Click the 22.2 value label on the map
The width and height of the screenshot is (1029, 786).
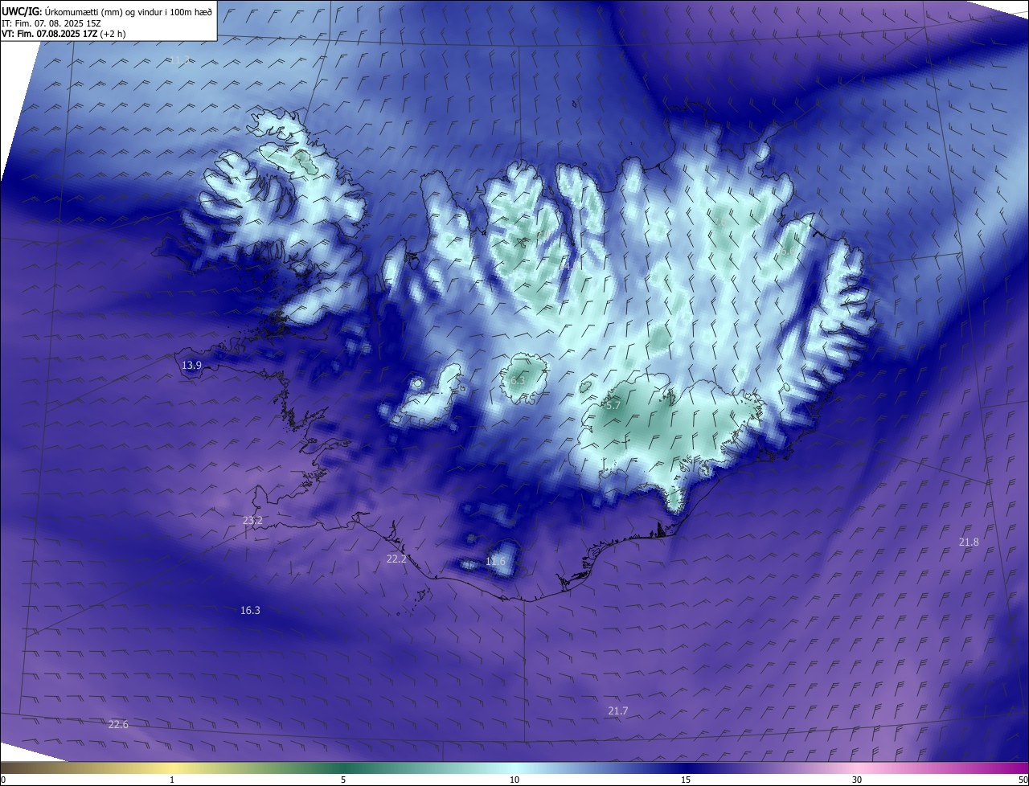click(396, 559)
